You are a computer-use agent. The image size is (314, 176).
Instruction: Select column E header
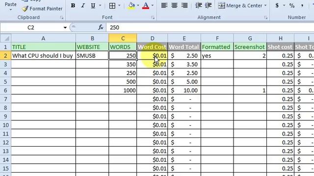(184, 38)
